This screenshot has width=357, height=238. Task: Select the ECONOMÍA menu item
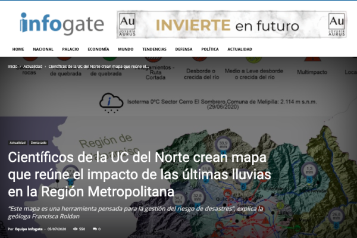pos(98,49)
